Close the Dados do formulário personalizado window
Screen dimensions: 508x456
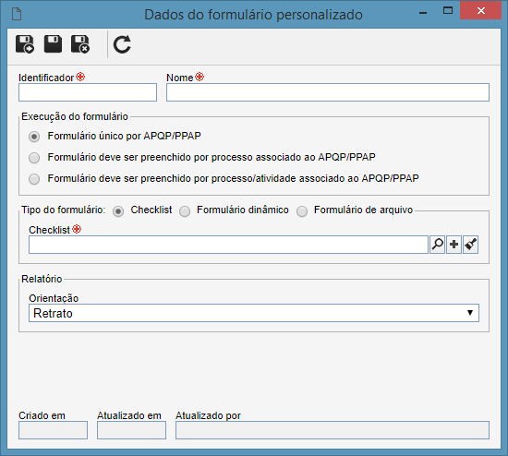[481, 10]
